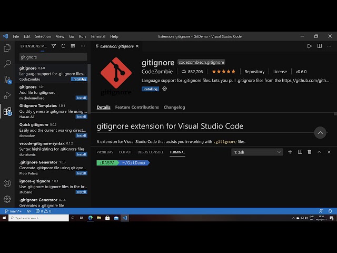
Task: Open Source Control view with 6 changes
Action: coord(7,80)
